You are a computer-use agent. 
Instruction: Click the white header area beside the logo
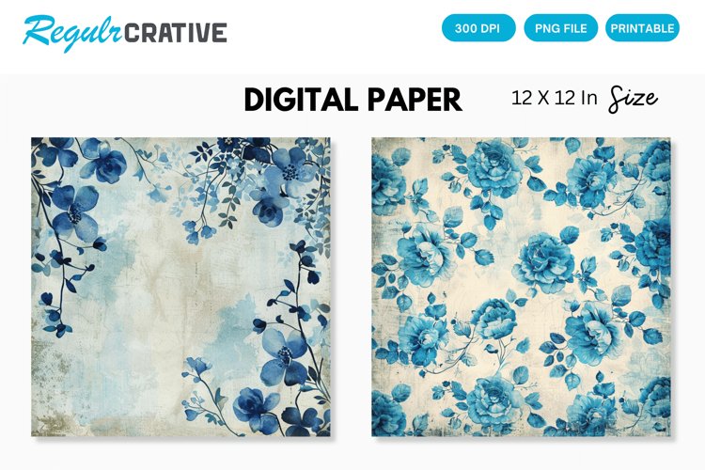333,34
